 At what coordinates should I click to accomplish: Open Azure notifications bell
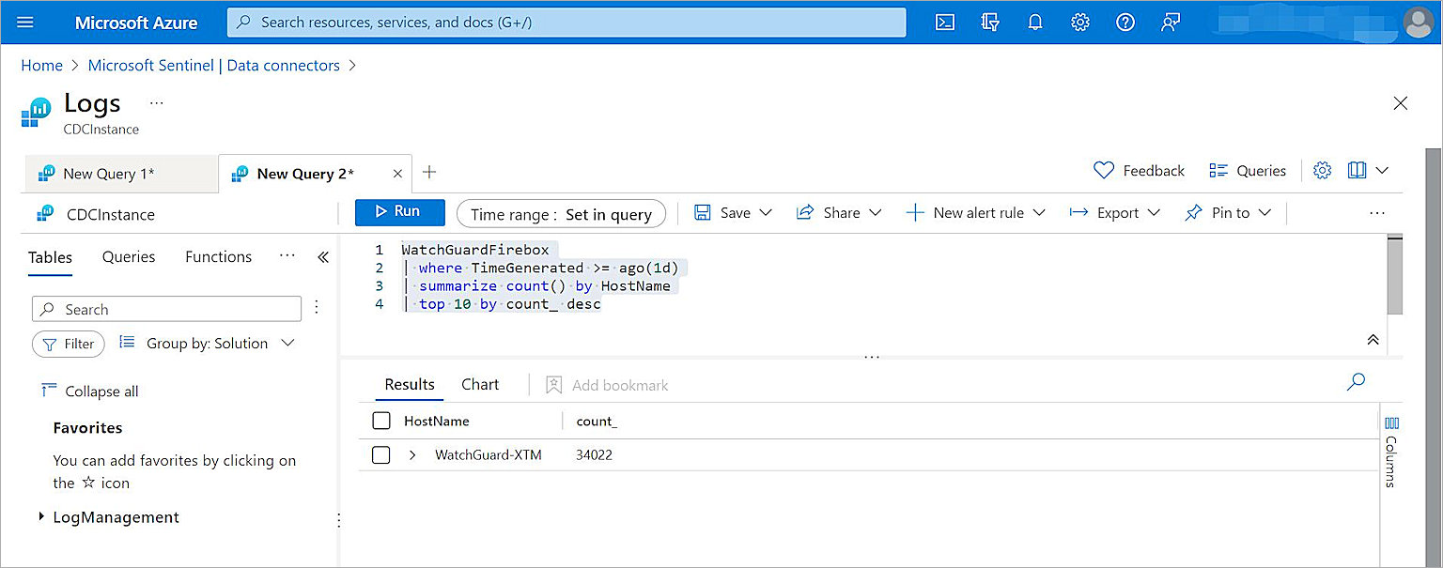click(1035, 22)
